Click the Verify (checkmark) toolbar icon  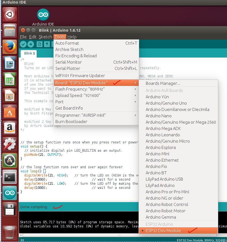pos(23,44)
